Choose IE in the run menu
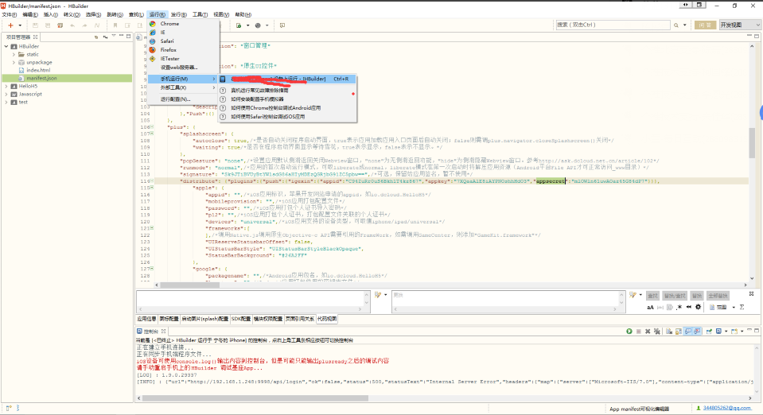763x415 pixels. point(183,32)
